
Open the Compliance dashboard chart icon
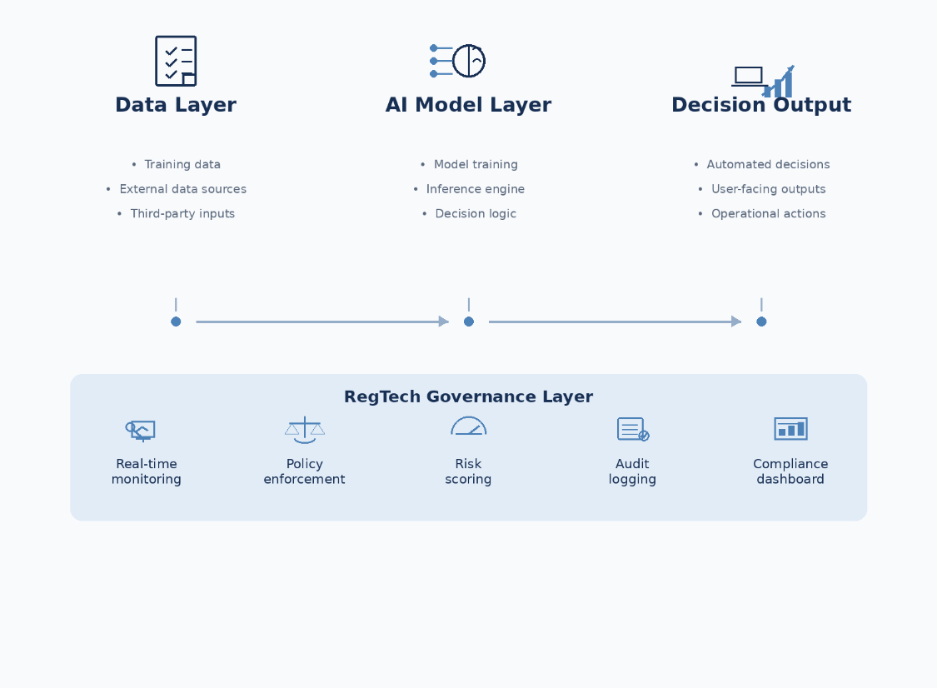790,429
